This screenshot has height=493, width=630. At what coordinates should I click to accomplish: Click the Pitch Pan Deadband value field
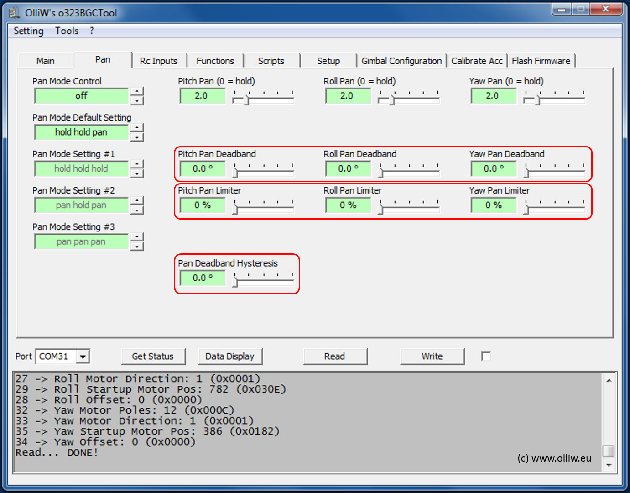pos(203,169)
